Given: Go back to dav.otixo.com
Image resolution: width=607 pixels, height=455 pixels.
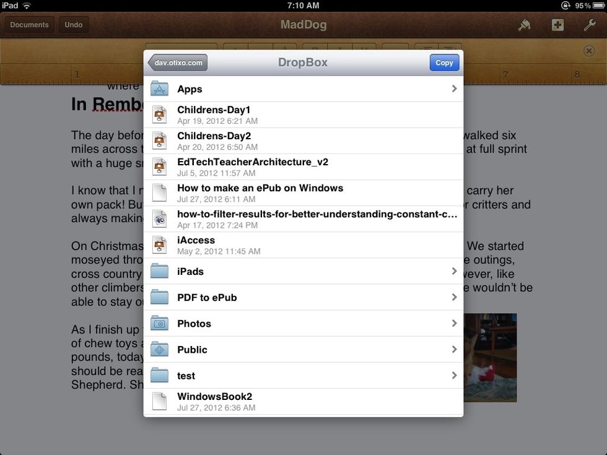Looking at the screenshot, I should click(x=178, y=63).
